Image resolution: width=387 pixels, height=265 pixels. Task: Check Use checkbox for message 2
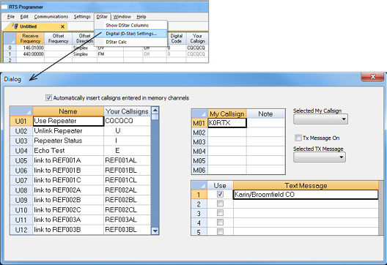[x=220, y=204]
